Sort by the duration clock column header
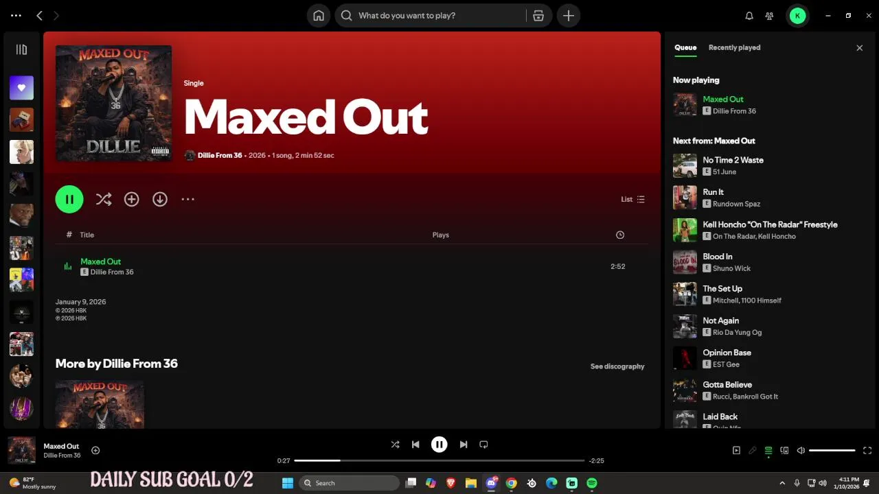The width and height of the screenshot is (879, 494). pos(620,235)
